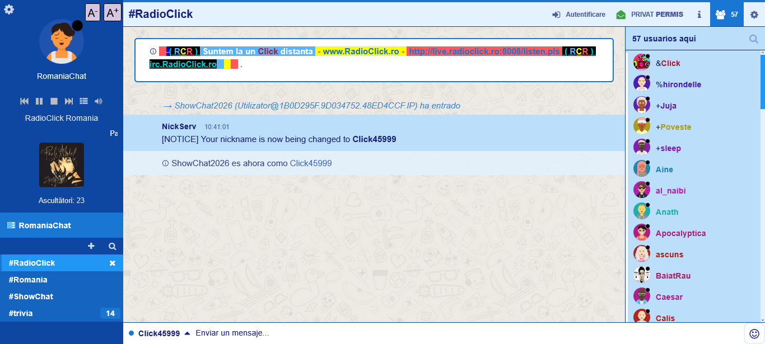Expand nickname menu next to Click45999

[x=187, y=333]
